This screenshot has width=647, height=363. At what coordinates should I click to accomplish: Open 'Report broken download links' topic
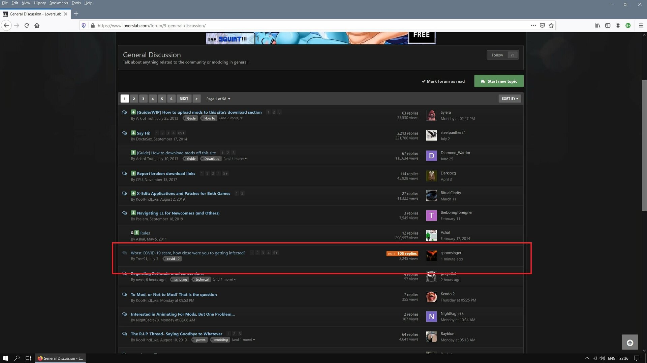pyautogui.click(x=166, y=173)
